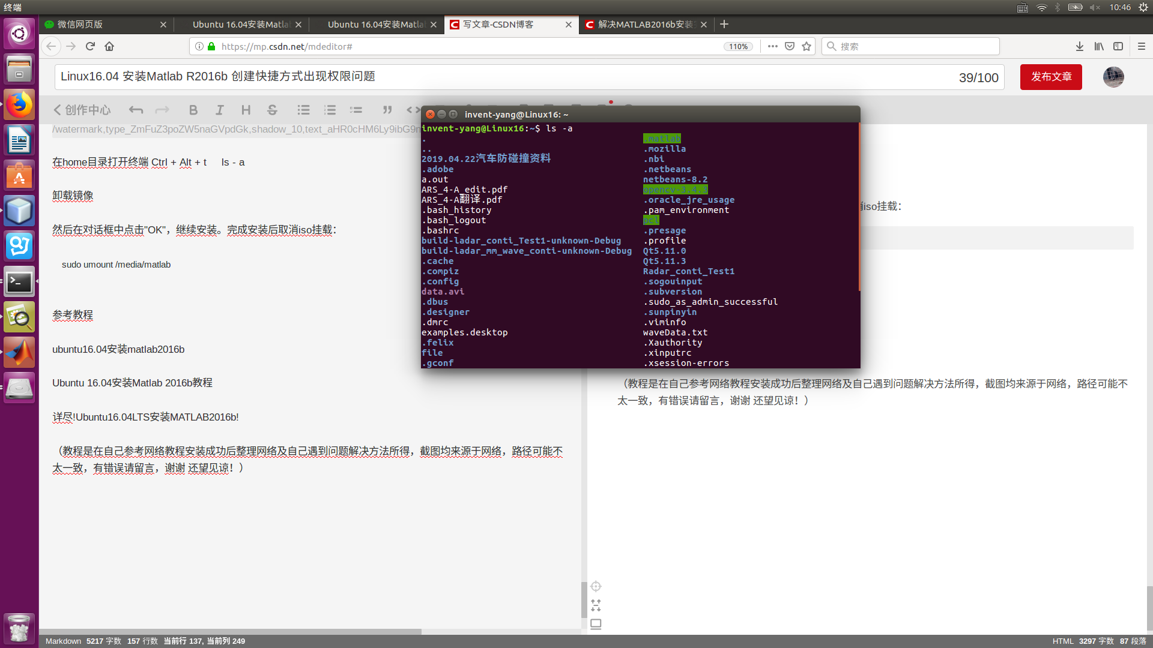The image size is (1153, 648).
Task: Click the editor fullscreen toggle icon
Action: click(x=596, y=605)
